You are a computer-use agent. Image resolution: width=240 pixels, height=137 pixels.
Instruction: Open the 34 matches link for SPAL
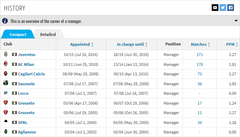200,123
